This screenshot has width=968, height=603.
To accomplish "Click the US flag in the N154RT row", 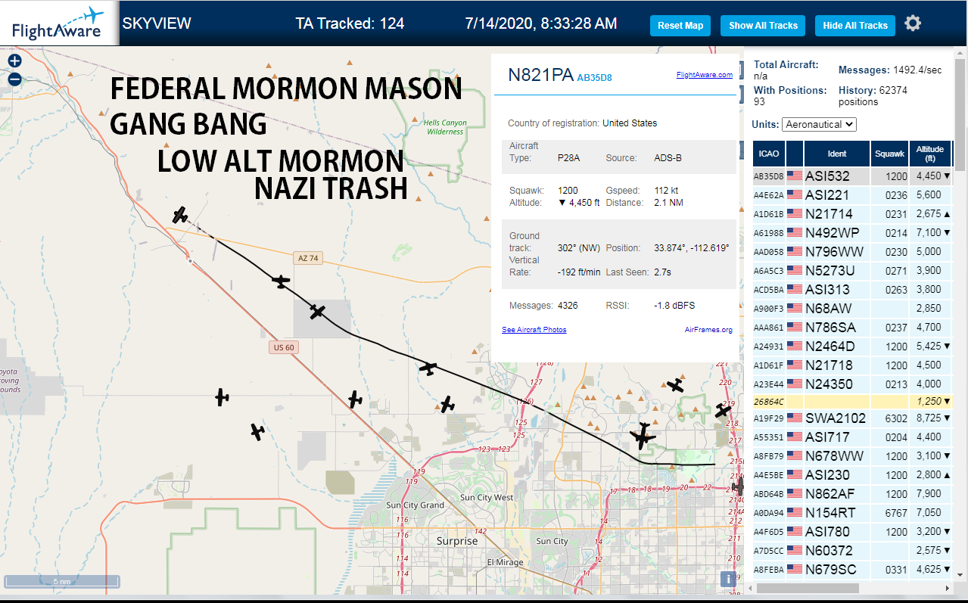I will 794,513.
